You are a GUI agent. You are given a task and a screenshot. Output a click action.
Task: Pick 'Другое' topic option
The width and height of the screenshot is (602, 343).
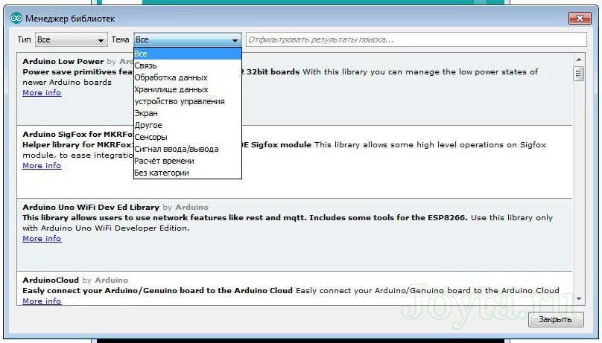point(187,125)
